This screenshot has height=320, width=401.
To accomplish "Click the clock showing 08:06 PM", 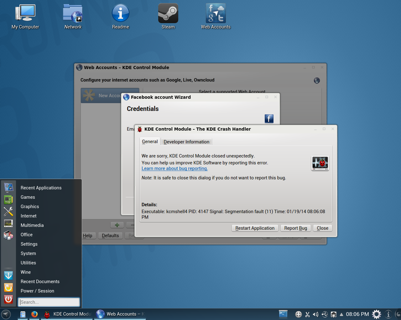I will pyautogui.click(x=357, y=314).
